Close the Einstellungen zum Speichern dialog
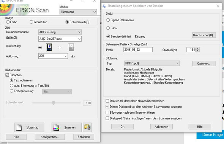Image resolution: width=224 pixels, height=144 pixels. [x=218, y=6]
